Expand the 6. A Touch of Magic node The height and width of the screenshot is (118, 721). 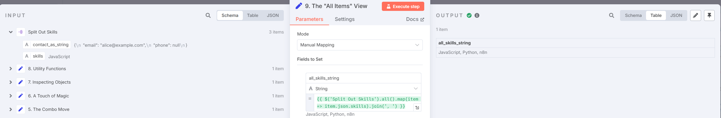tap(11, 96)
